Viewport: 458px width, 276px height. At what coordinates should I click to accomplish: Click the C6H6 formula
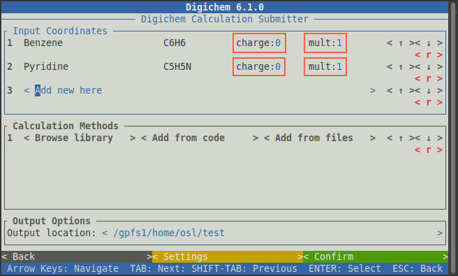pos(175,43)
